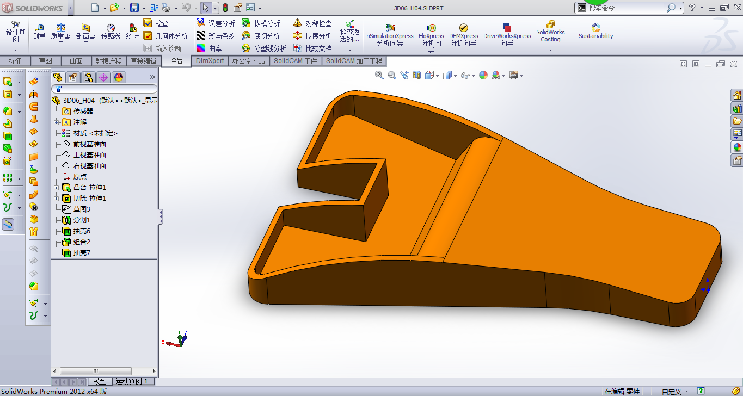Launch the DriveWorksXpress wizard

click(x=507, y=35)
